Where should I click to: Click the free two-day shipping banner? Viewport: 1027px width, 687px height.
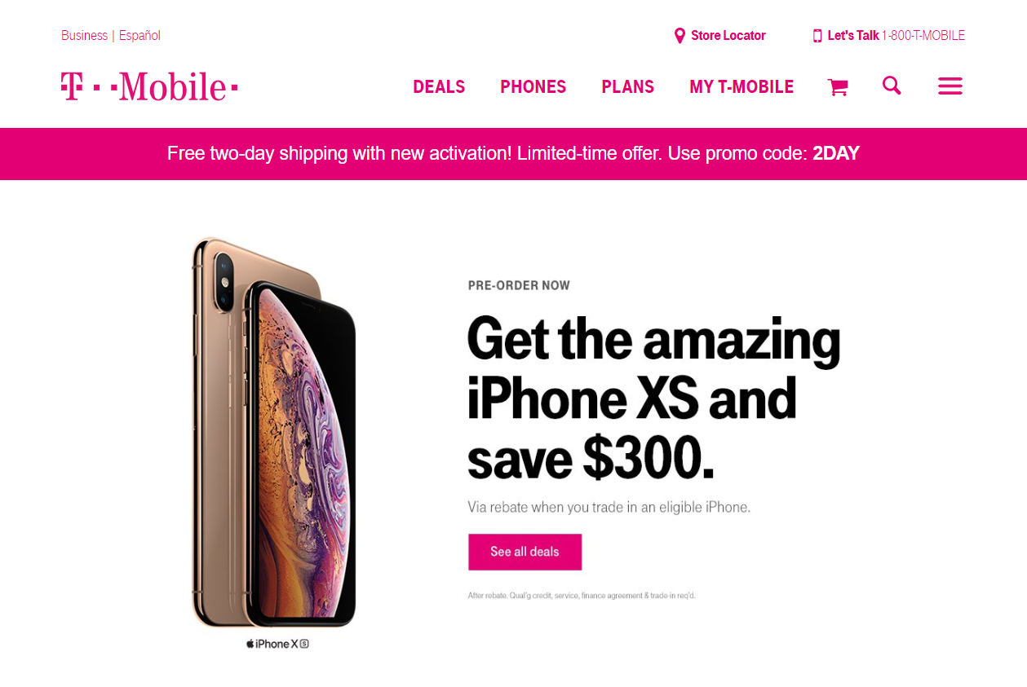pyautogui.click(x=513, y=154)
